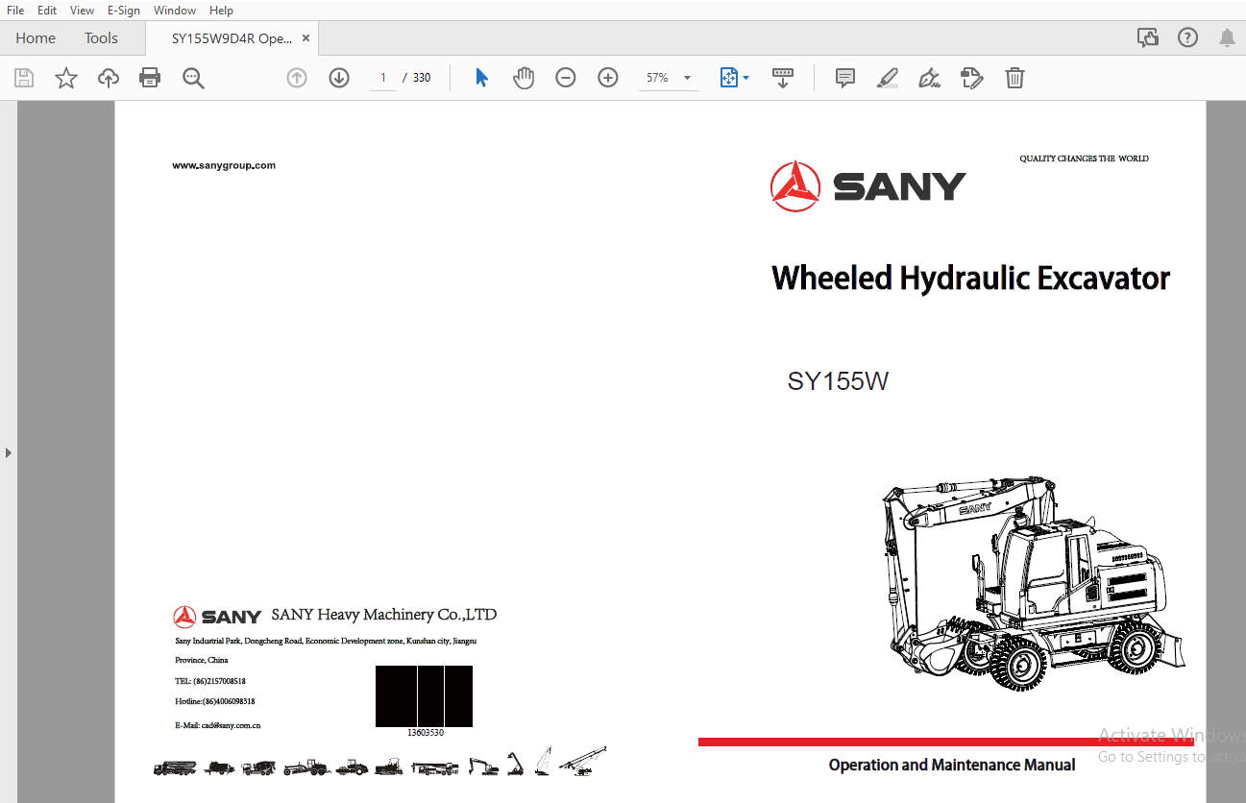Open the find text magnifier
The height and width of the screenshot is (803, 1246).
pyautogui.click(x=193, y=78)
